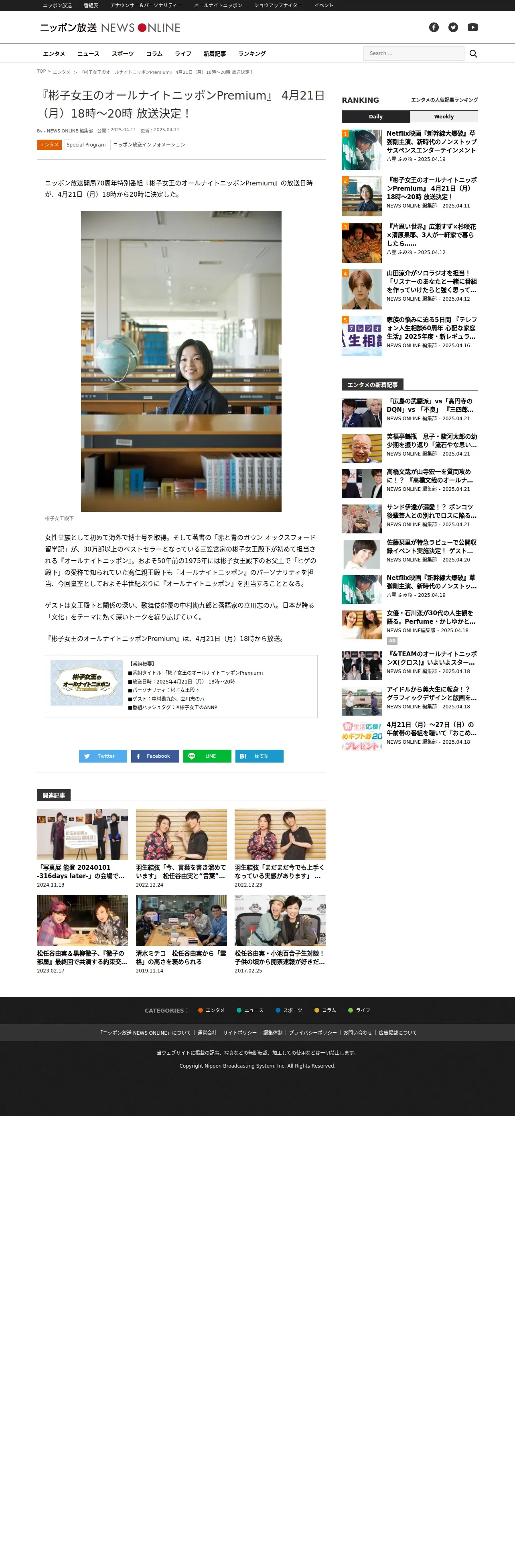Open the Facebook icon in header
The height and width of the screenshot is (1546, 515).
pos(434,28)
